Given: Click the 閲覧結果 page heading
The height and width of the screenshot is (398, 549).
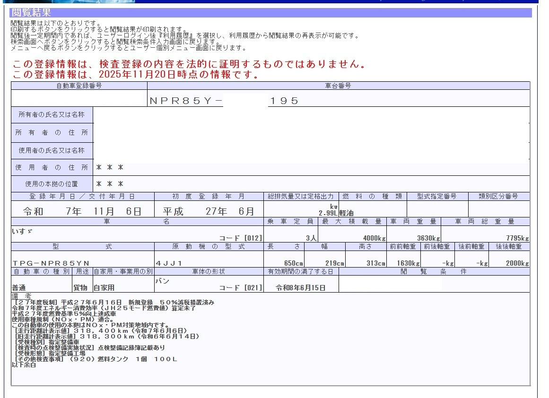Looking at the screenshot, I should [x=31, y=13].
